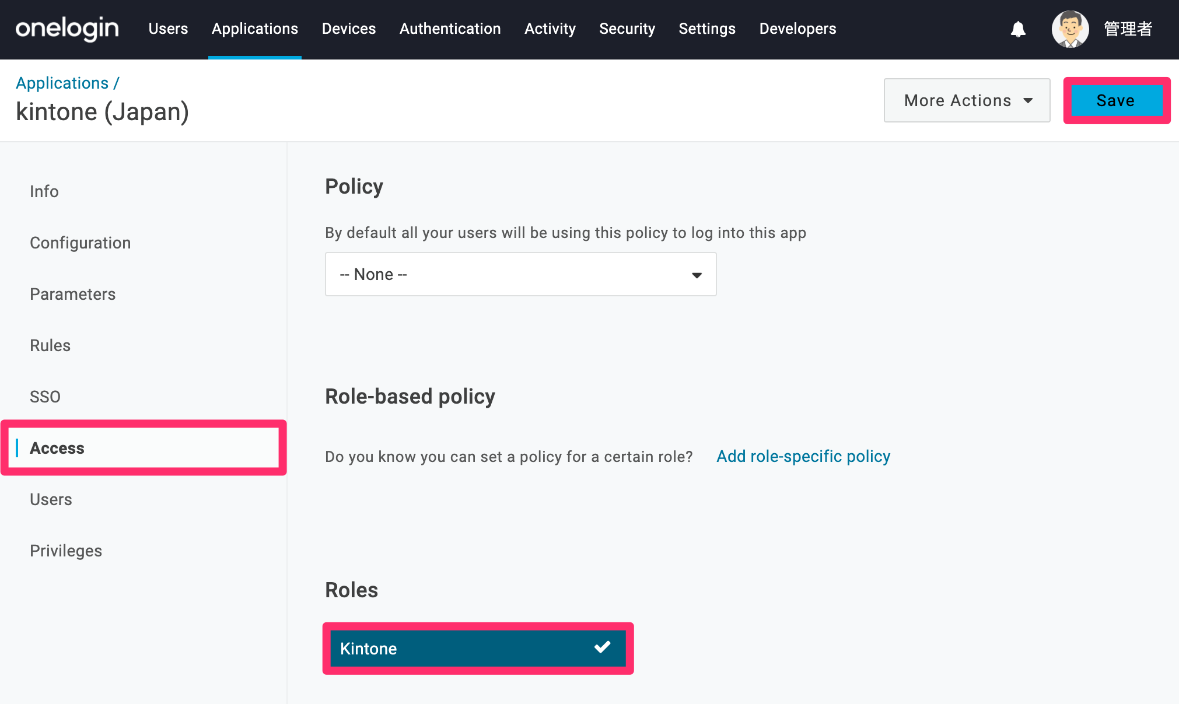Select the Access tab

pos(144,448)
